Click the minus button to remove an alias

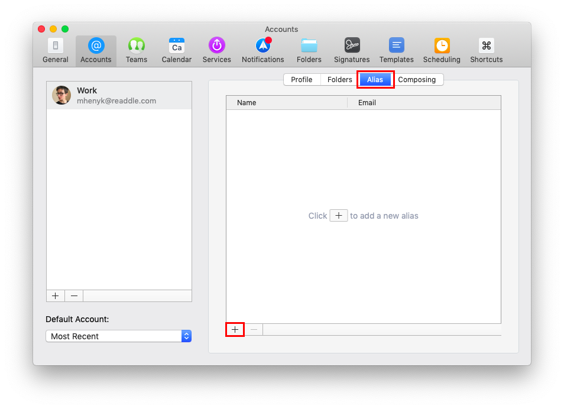(254, 329)
